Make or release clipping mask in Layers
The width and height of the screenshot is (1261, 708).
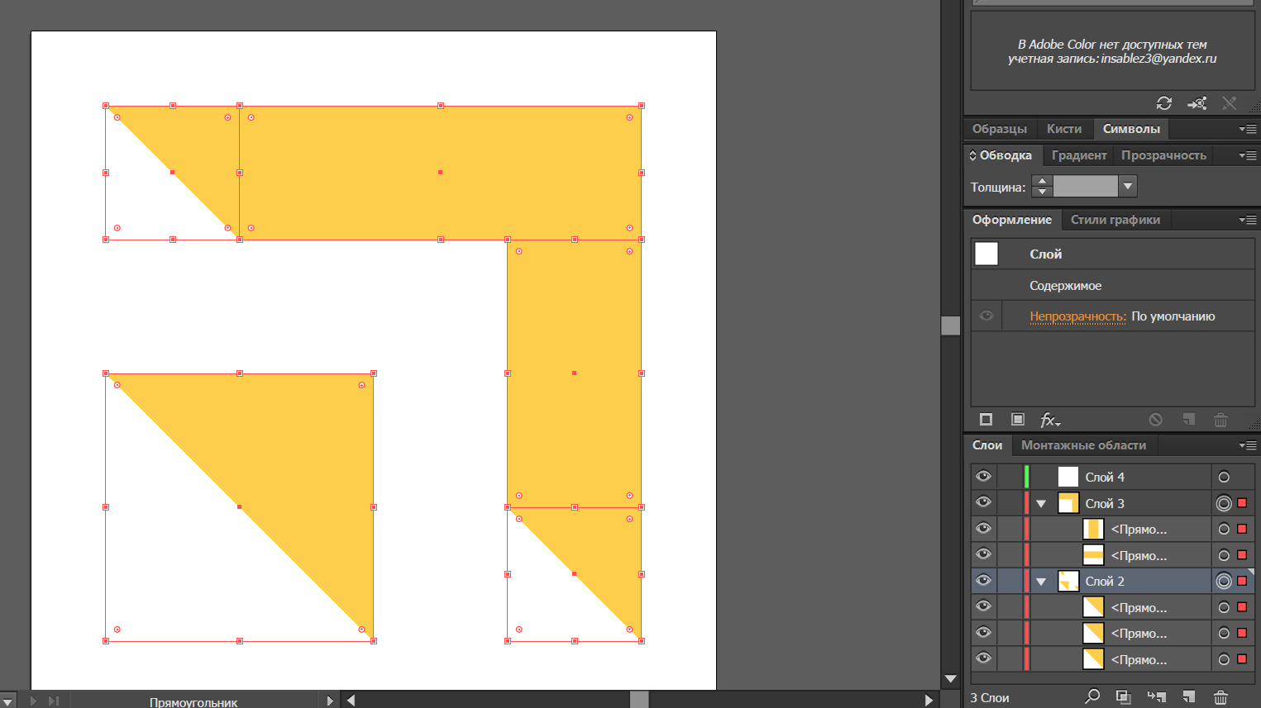(1123, 697)
